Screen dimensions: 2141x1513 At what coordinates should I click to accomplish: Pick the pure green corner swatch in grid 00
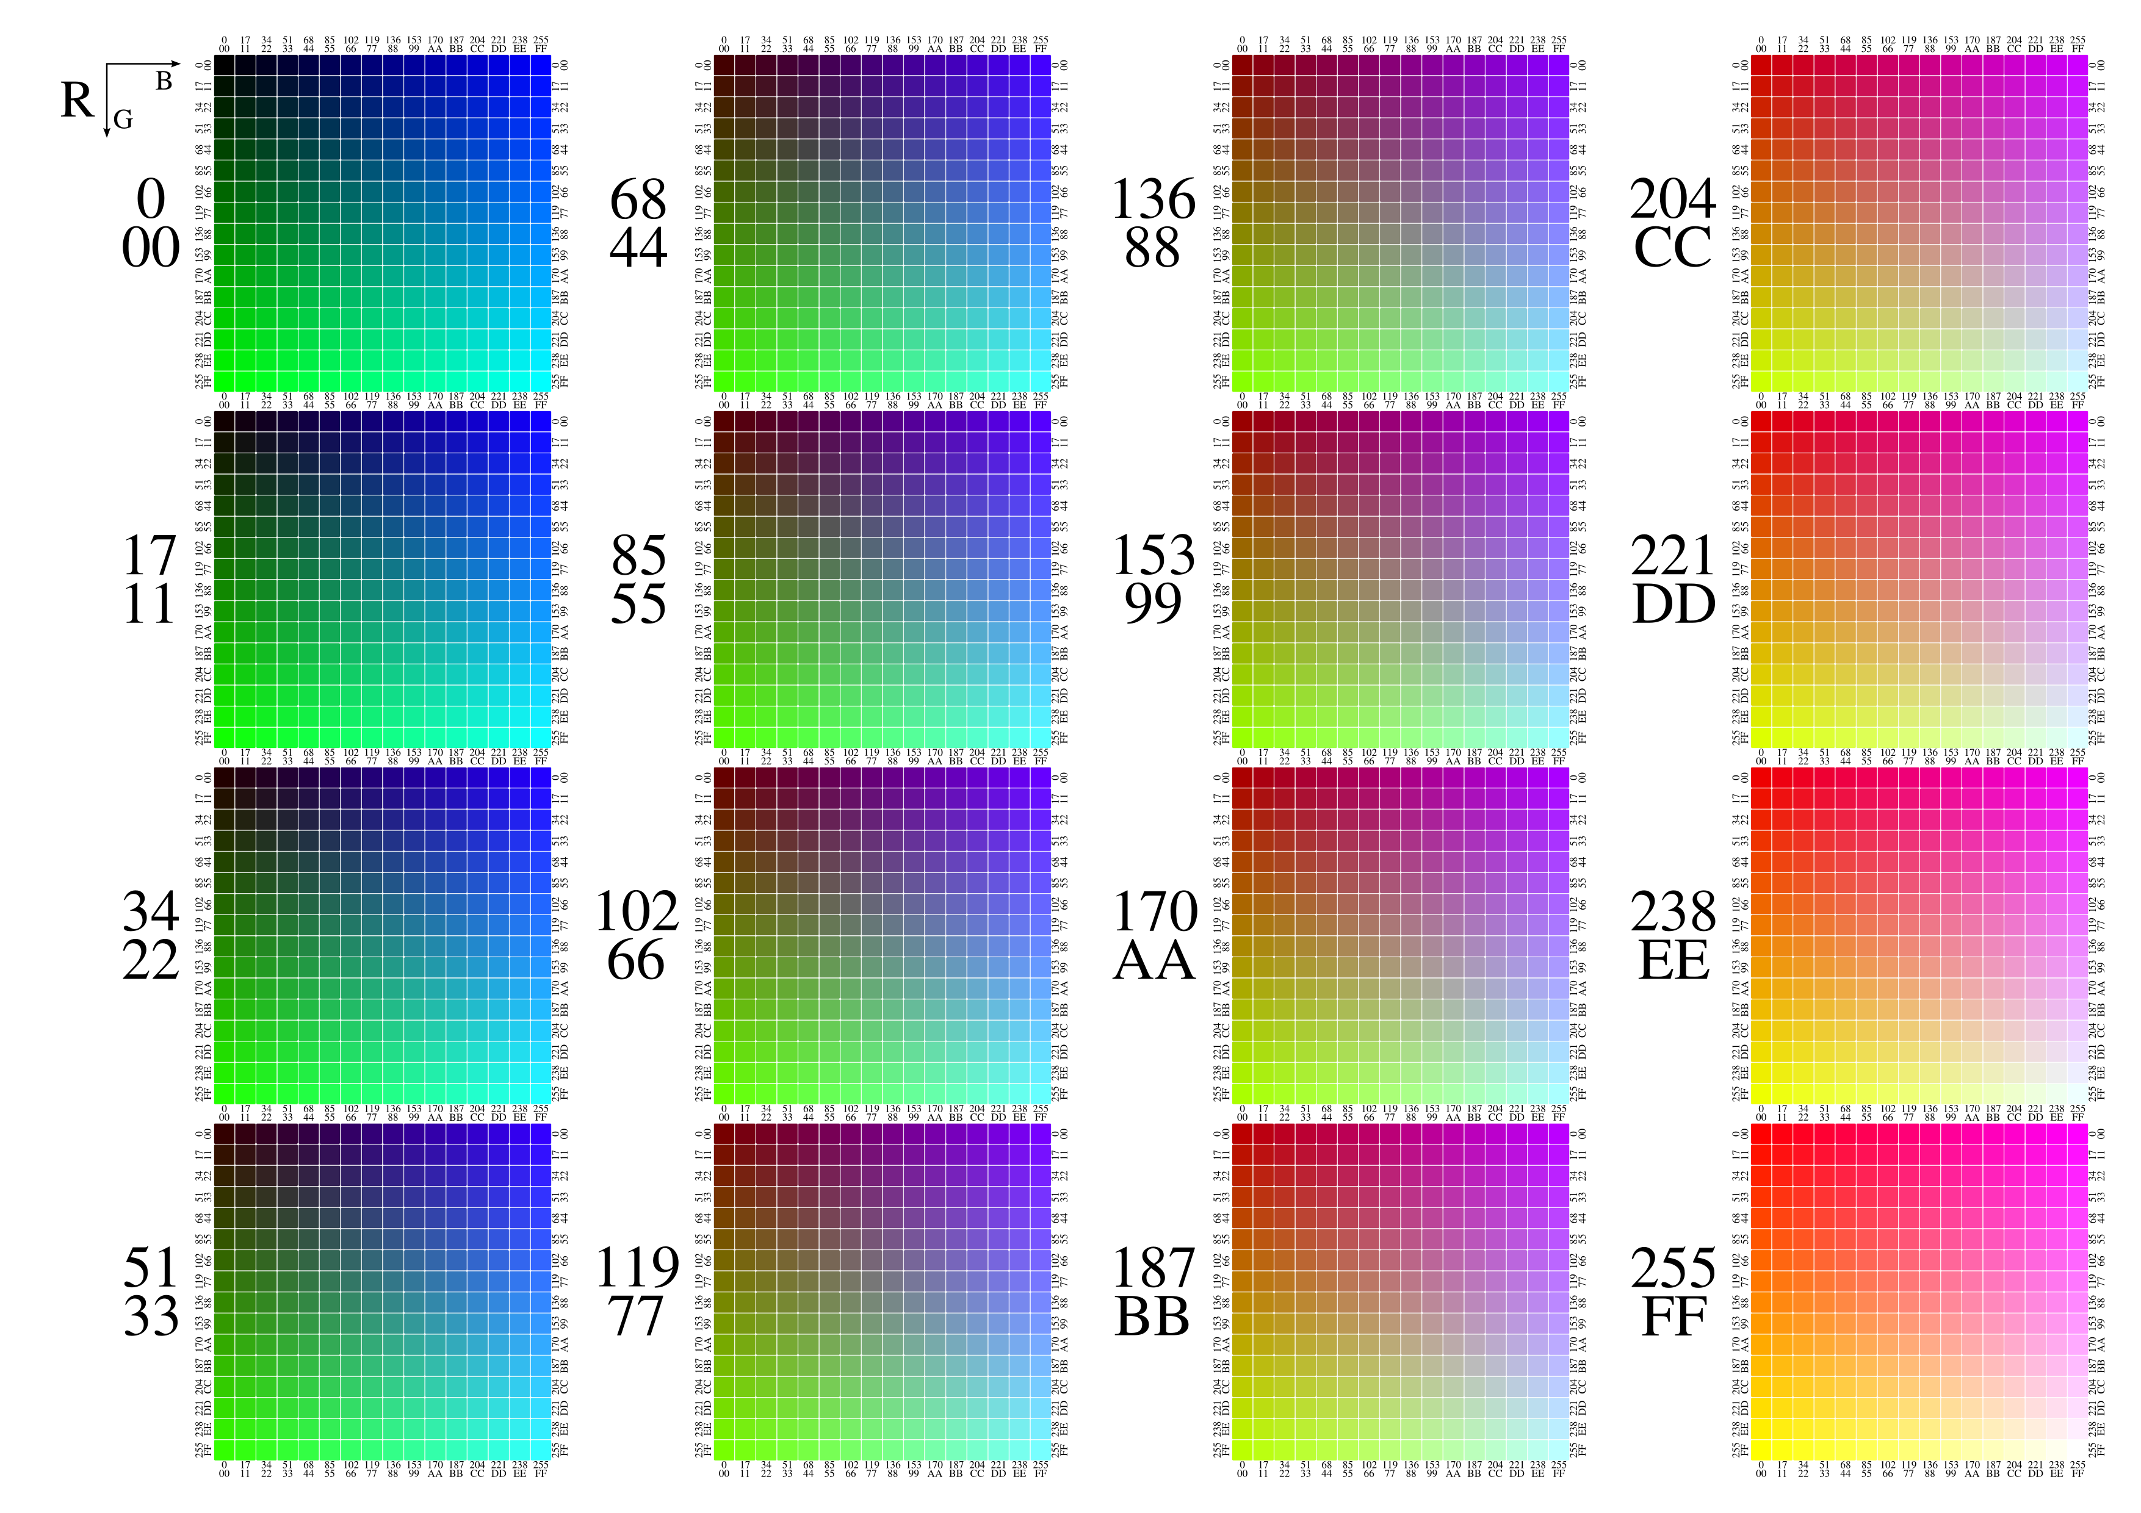coord(224,381)
